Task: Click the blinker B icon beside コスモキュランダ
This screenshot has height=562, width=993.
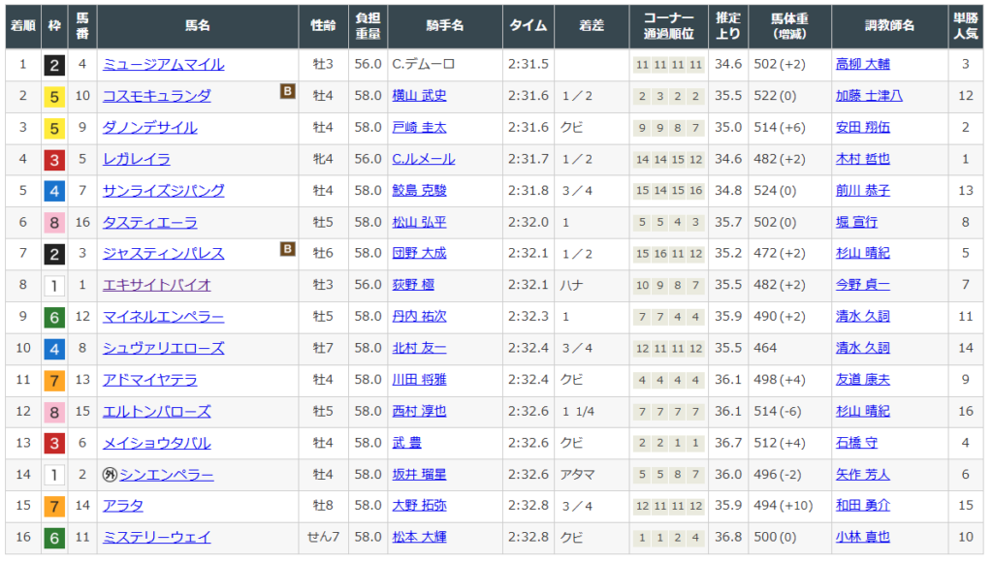Action: coord(287,92)
